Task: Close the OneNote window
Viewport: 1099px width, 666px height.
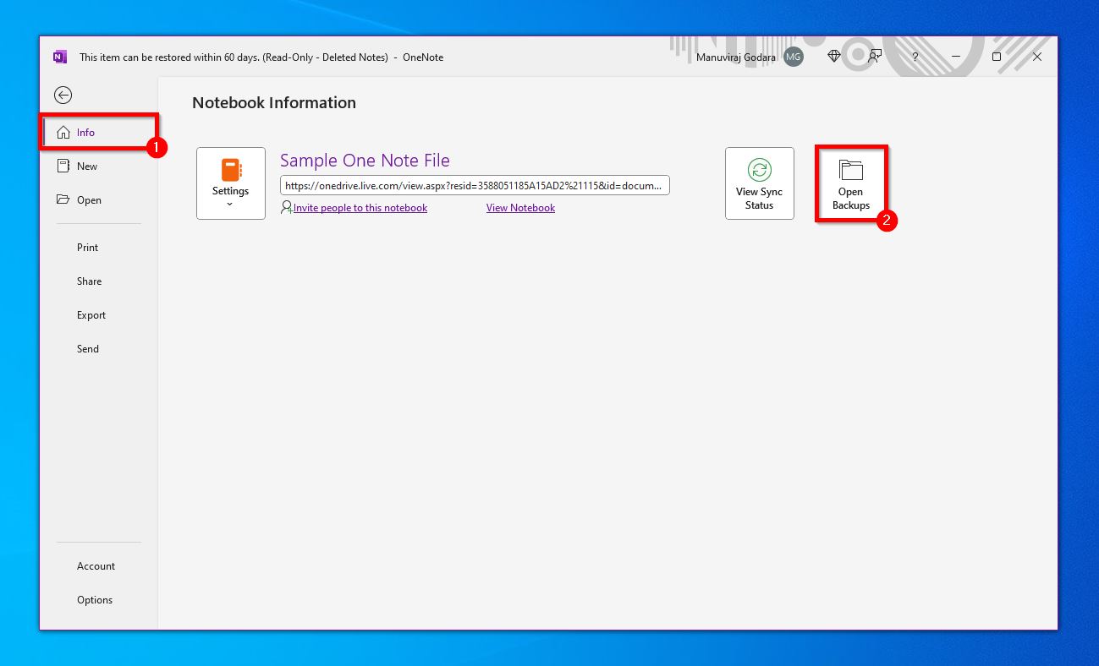Action: pos(1037,57)
